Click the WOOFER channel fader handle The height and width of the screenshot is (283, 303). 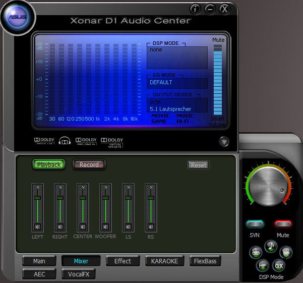[105, 198]
